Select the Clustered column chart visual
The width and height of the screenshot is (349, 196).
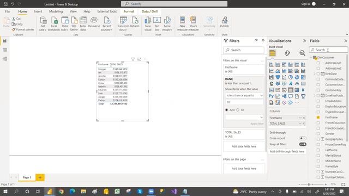[x=291, y=65]
